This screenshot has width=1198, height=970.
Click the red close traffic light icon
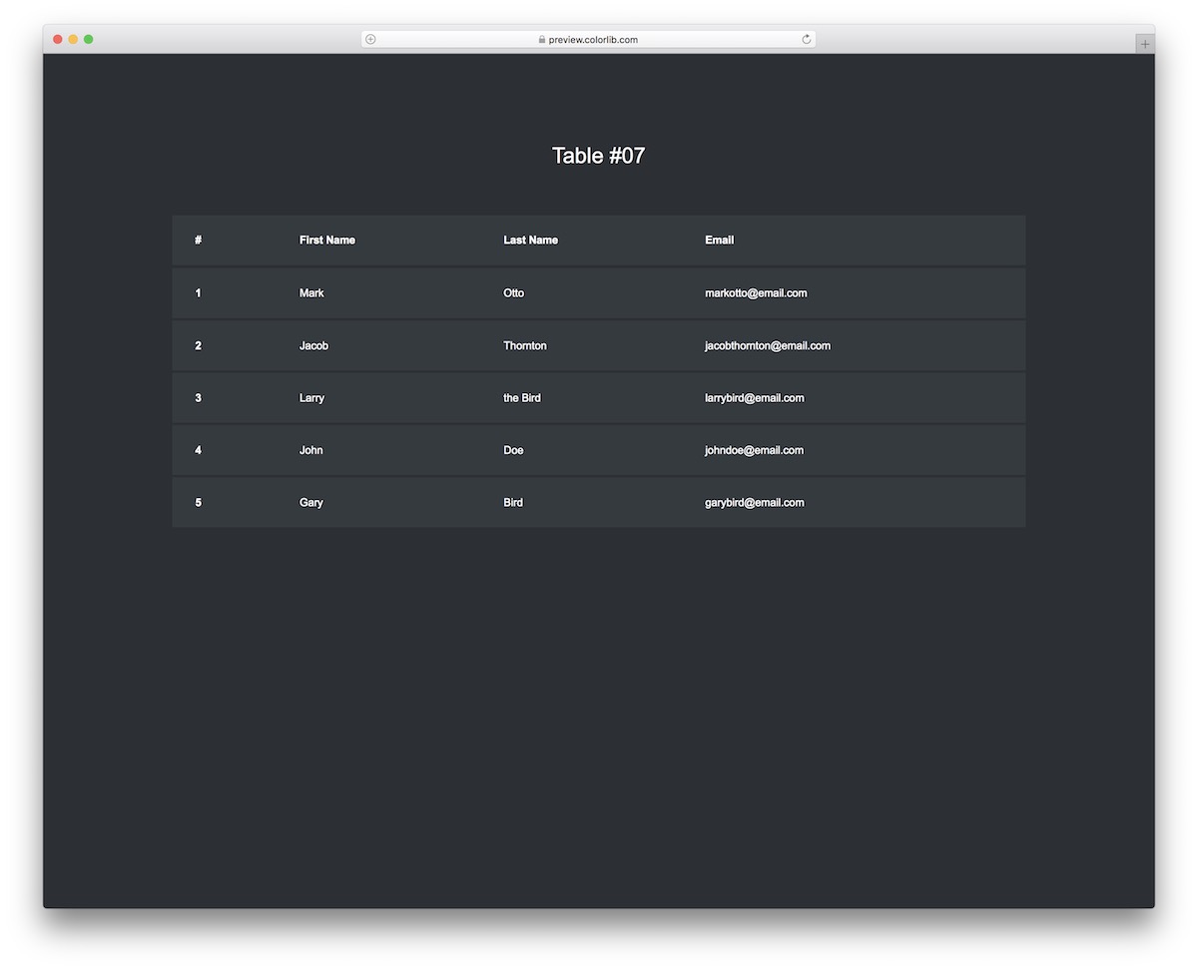pos(58,39)
